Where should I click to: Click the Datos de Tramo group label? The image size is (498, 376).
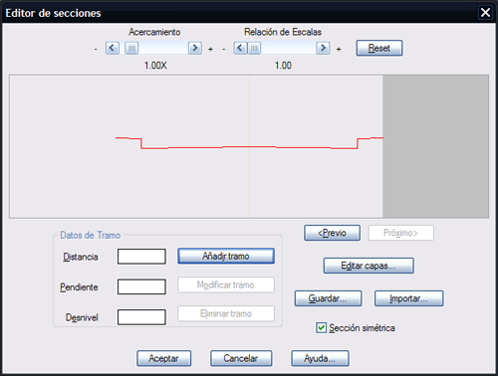(x=91, y=235)
